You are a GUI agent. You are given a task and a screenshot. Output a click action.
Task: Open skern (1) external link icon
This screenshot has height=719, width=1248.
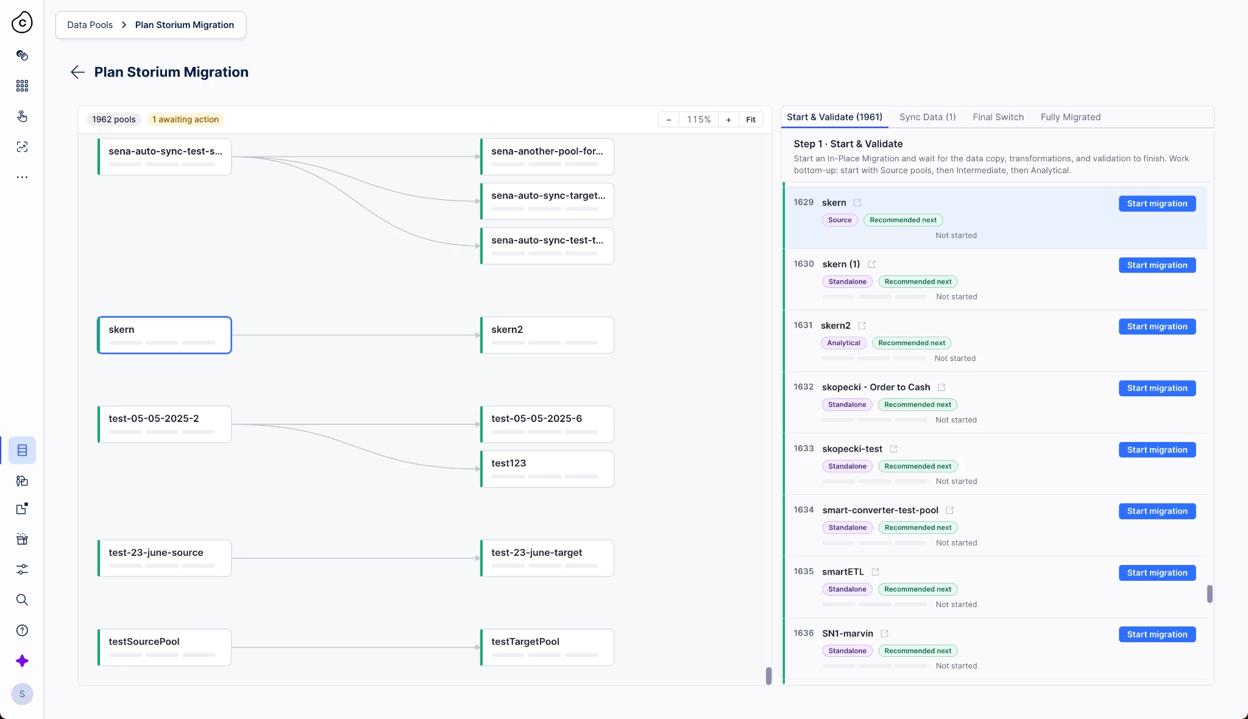pos(871,264)
